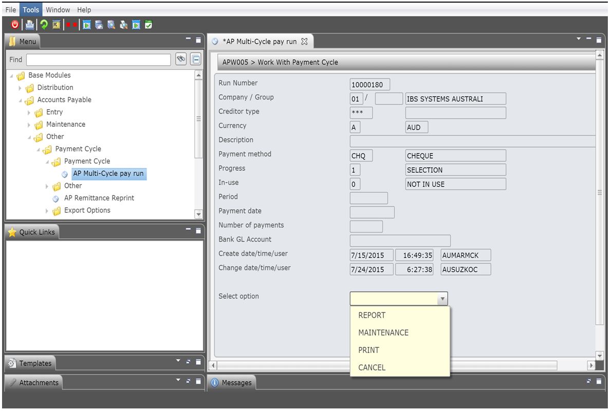Click the collapse-all icon next to binoculars
This screenshot has height=411, width=613.
[x=196, y=60]
